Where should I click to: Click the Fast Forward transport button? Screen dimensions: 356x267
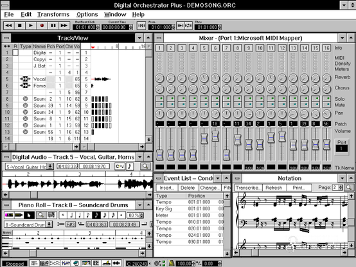coord(64,26)
